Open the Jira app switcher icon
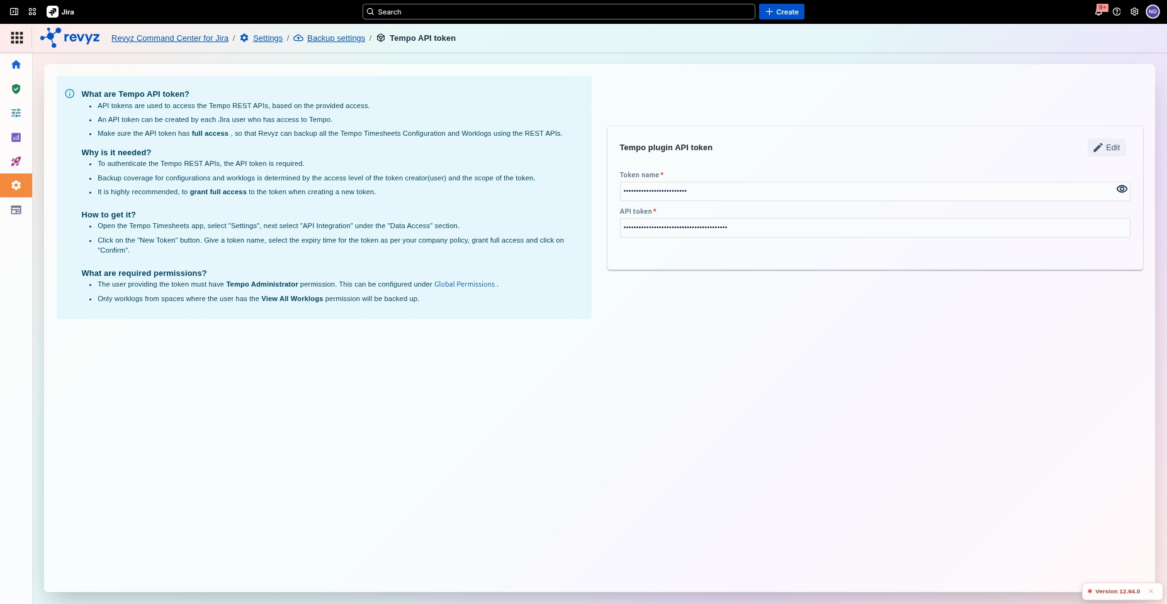 (x=32, y=12)
